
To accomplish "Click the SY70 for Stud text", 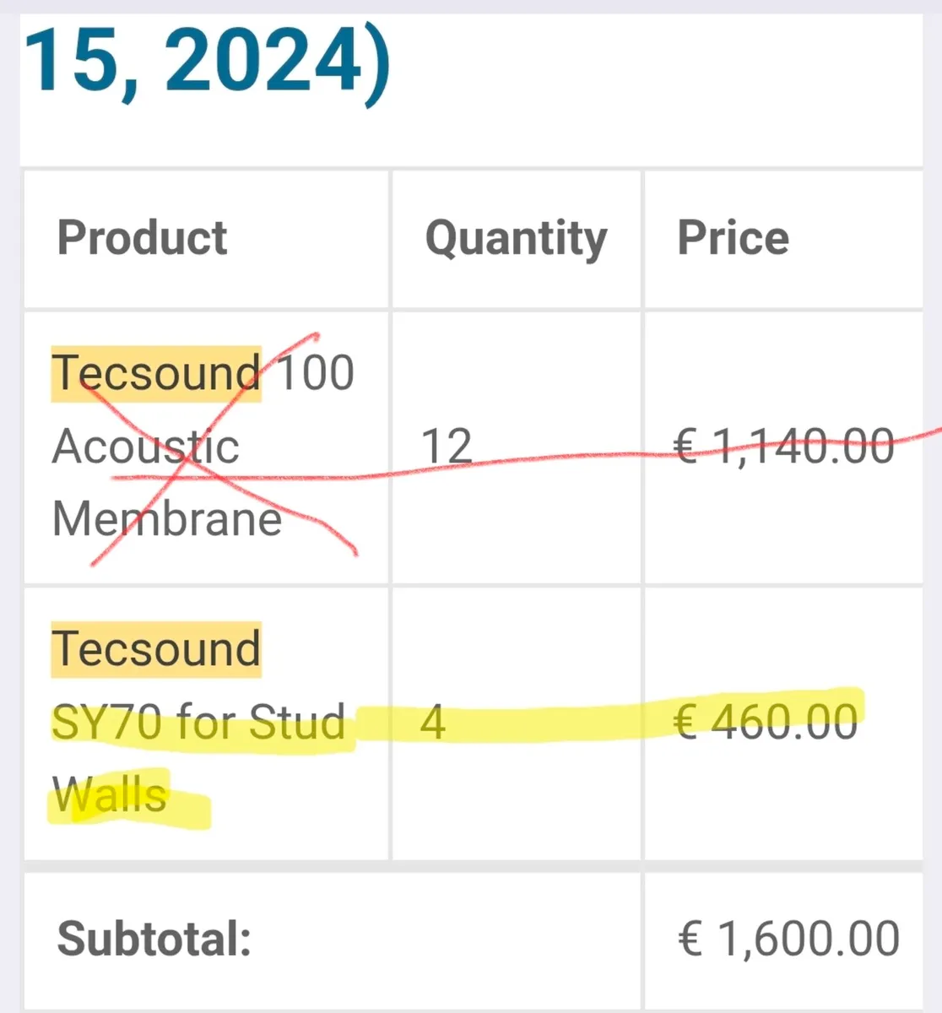I will tap(198, 723).
